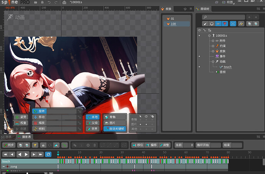Click the Create (创建) tool
The image size is (265, 174).
[21, 129]
